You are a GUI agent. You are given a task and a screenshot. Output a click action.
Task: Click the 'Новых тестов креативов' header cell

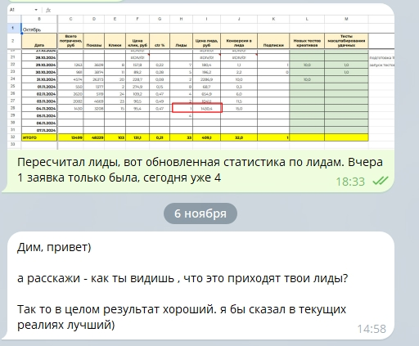[x=307, y=41]
